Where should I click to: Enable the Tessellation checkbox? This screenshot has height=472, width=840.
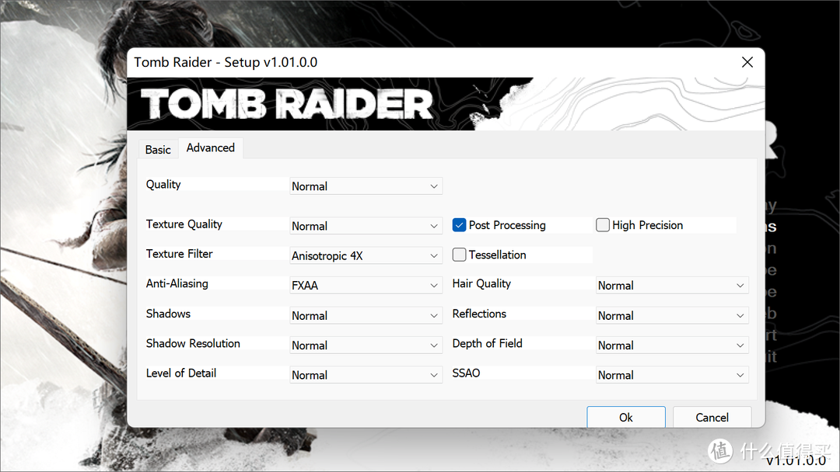pyautogui.click(x=459, y=255)
